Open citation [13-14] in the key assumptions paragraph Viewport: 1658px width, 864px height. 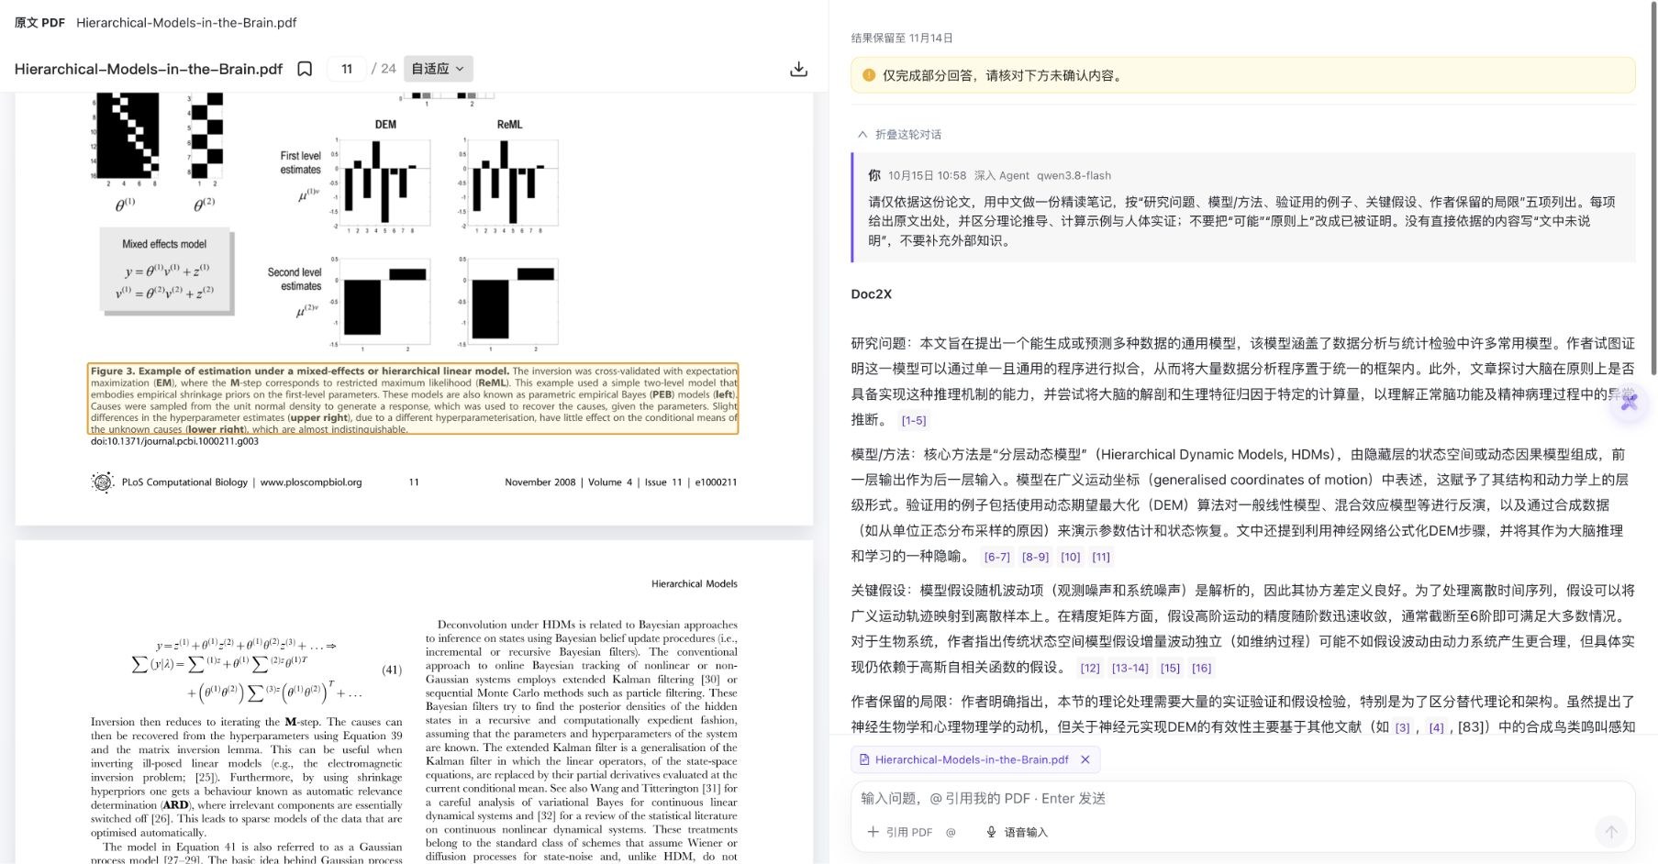coord(1129,668)
